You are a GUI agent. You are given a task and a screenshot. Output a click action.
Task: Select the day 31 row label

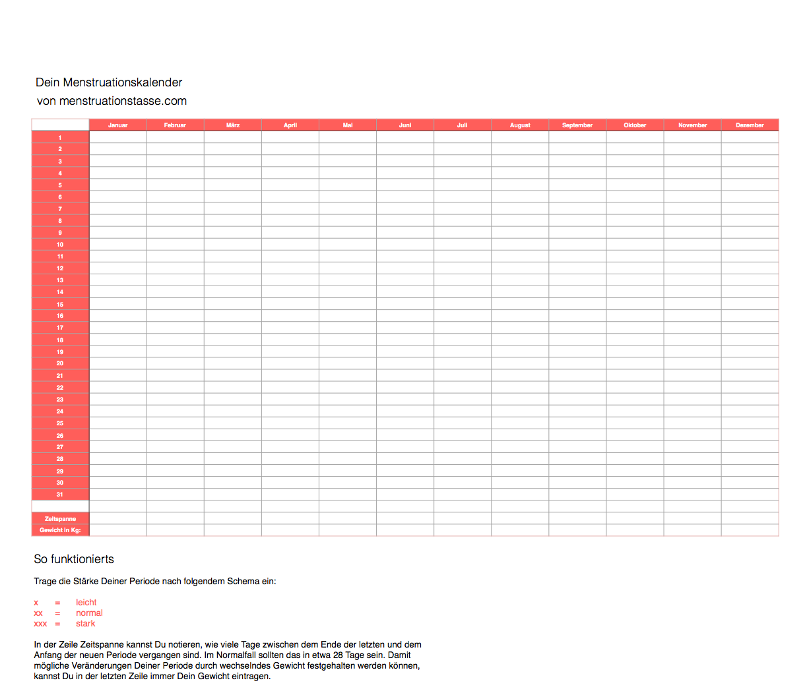(x=60, y=495)
